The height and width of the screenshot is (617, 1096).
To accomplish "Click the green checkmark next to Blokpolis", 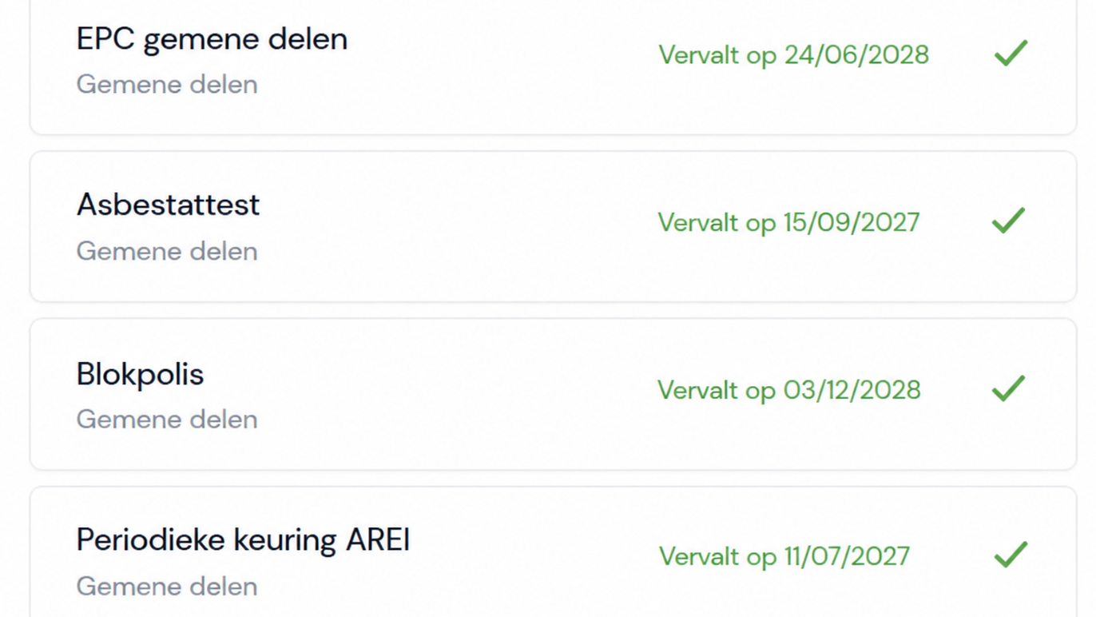I will 1008,388.
